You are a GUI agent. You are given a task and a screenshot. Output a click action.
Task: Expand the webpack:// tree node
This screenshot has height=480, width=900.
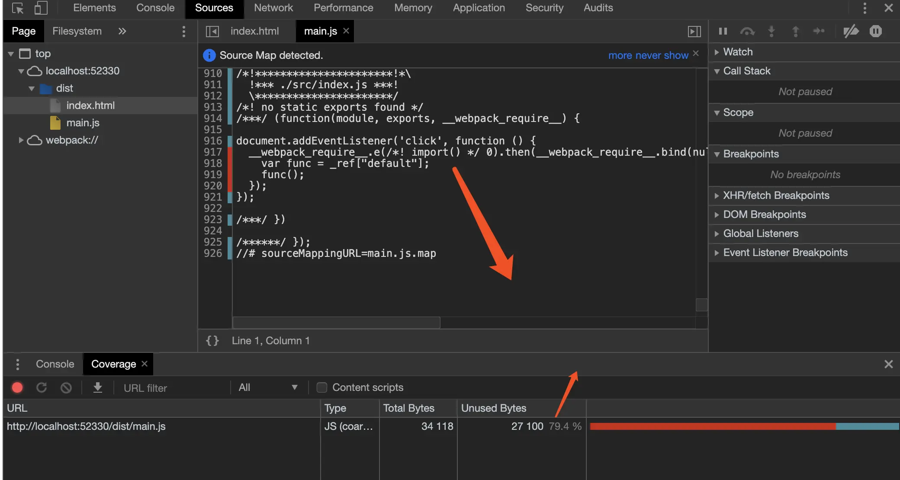tap(20, 140)
